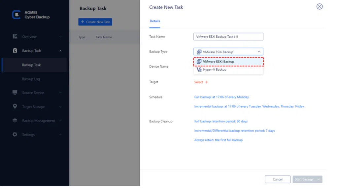Open Always retain first full backup link
The image size is (337, 189).
pos(219,140)
